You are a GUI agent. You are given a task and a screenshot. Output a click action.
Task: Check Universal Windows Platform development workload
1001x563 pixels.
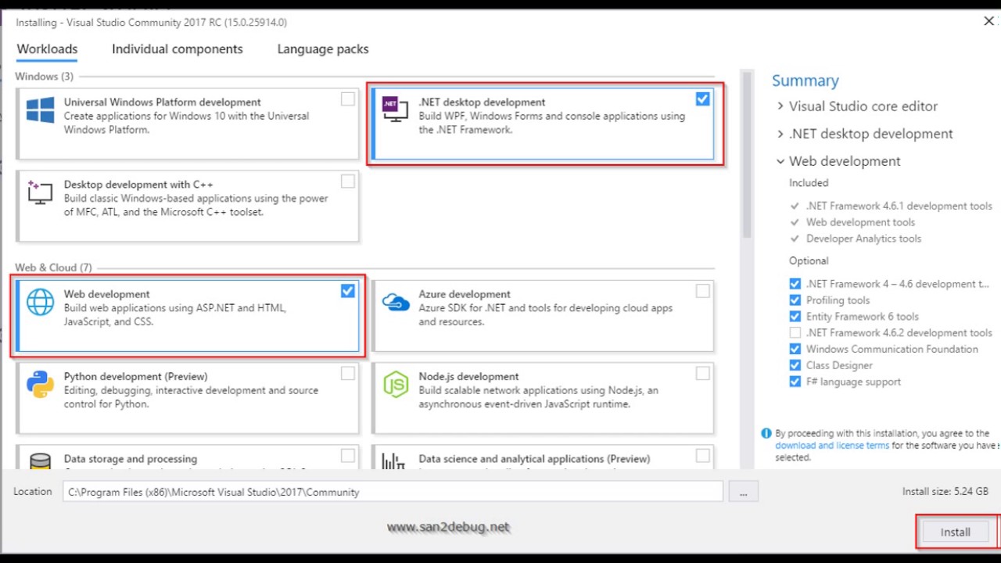347,99
